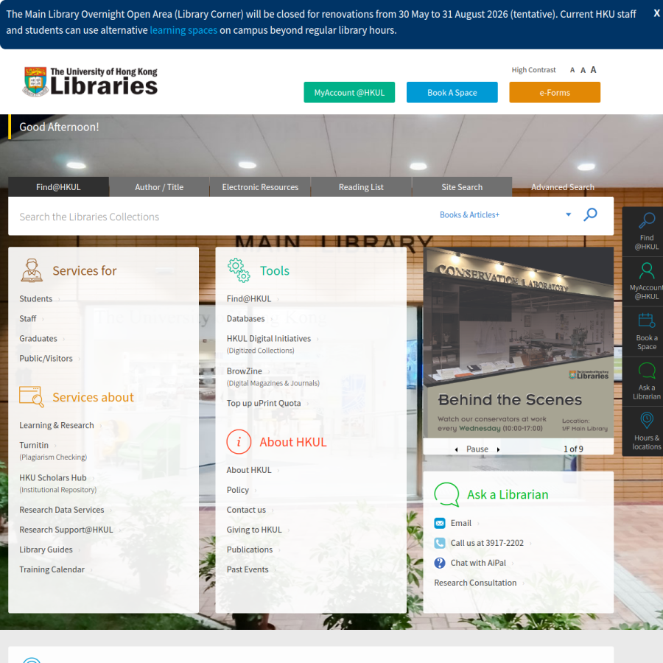Open Learning & Research link
Screen dimensions: 663x663
pyautogui.click(x=57, y=425)
